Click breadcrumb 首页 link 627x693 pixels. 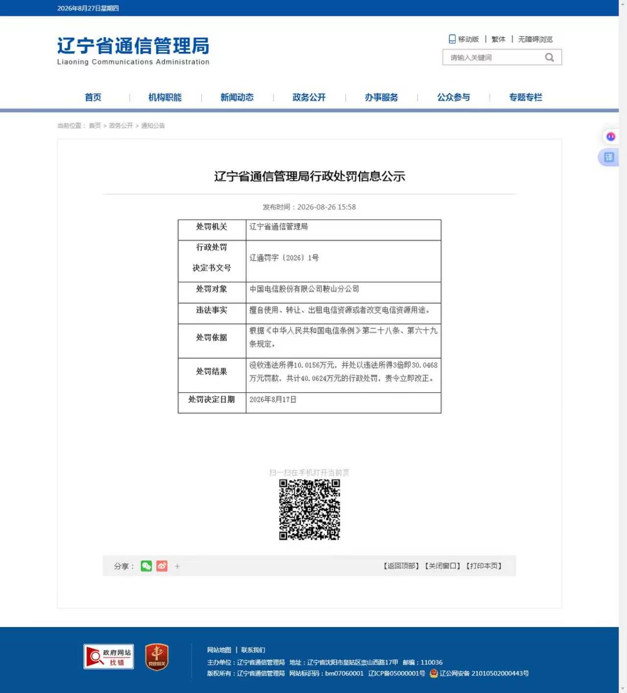(95, 126)
